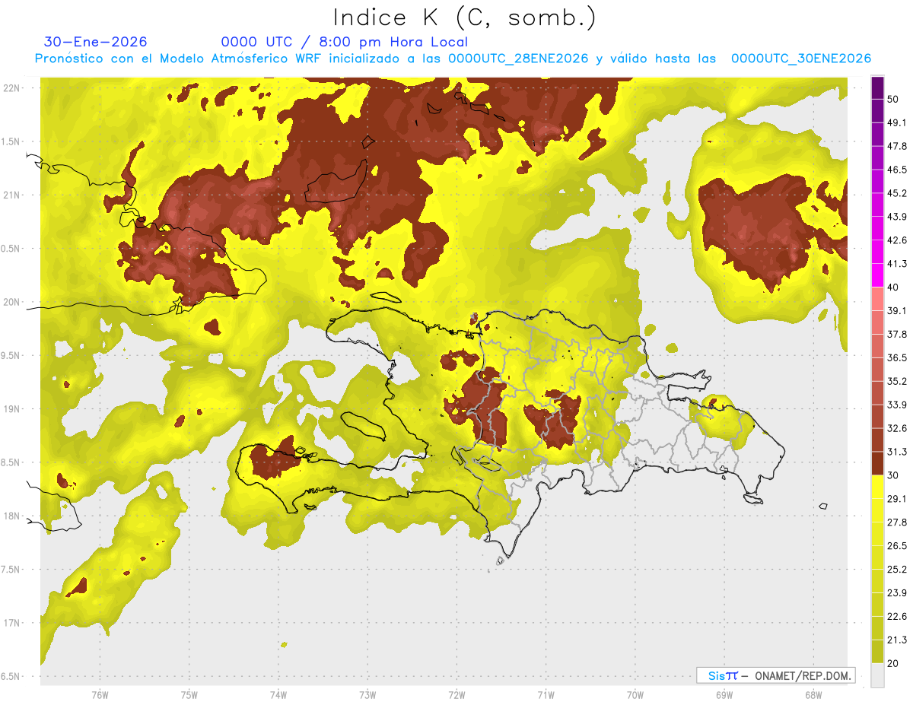Click the colorbar label "31.3"
The height and width of the screenshot is (705, 913).
[897, 452]
